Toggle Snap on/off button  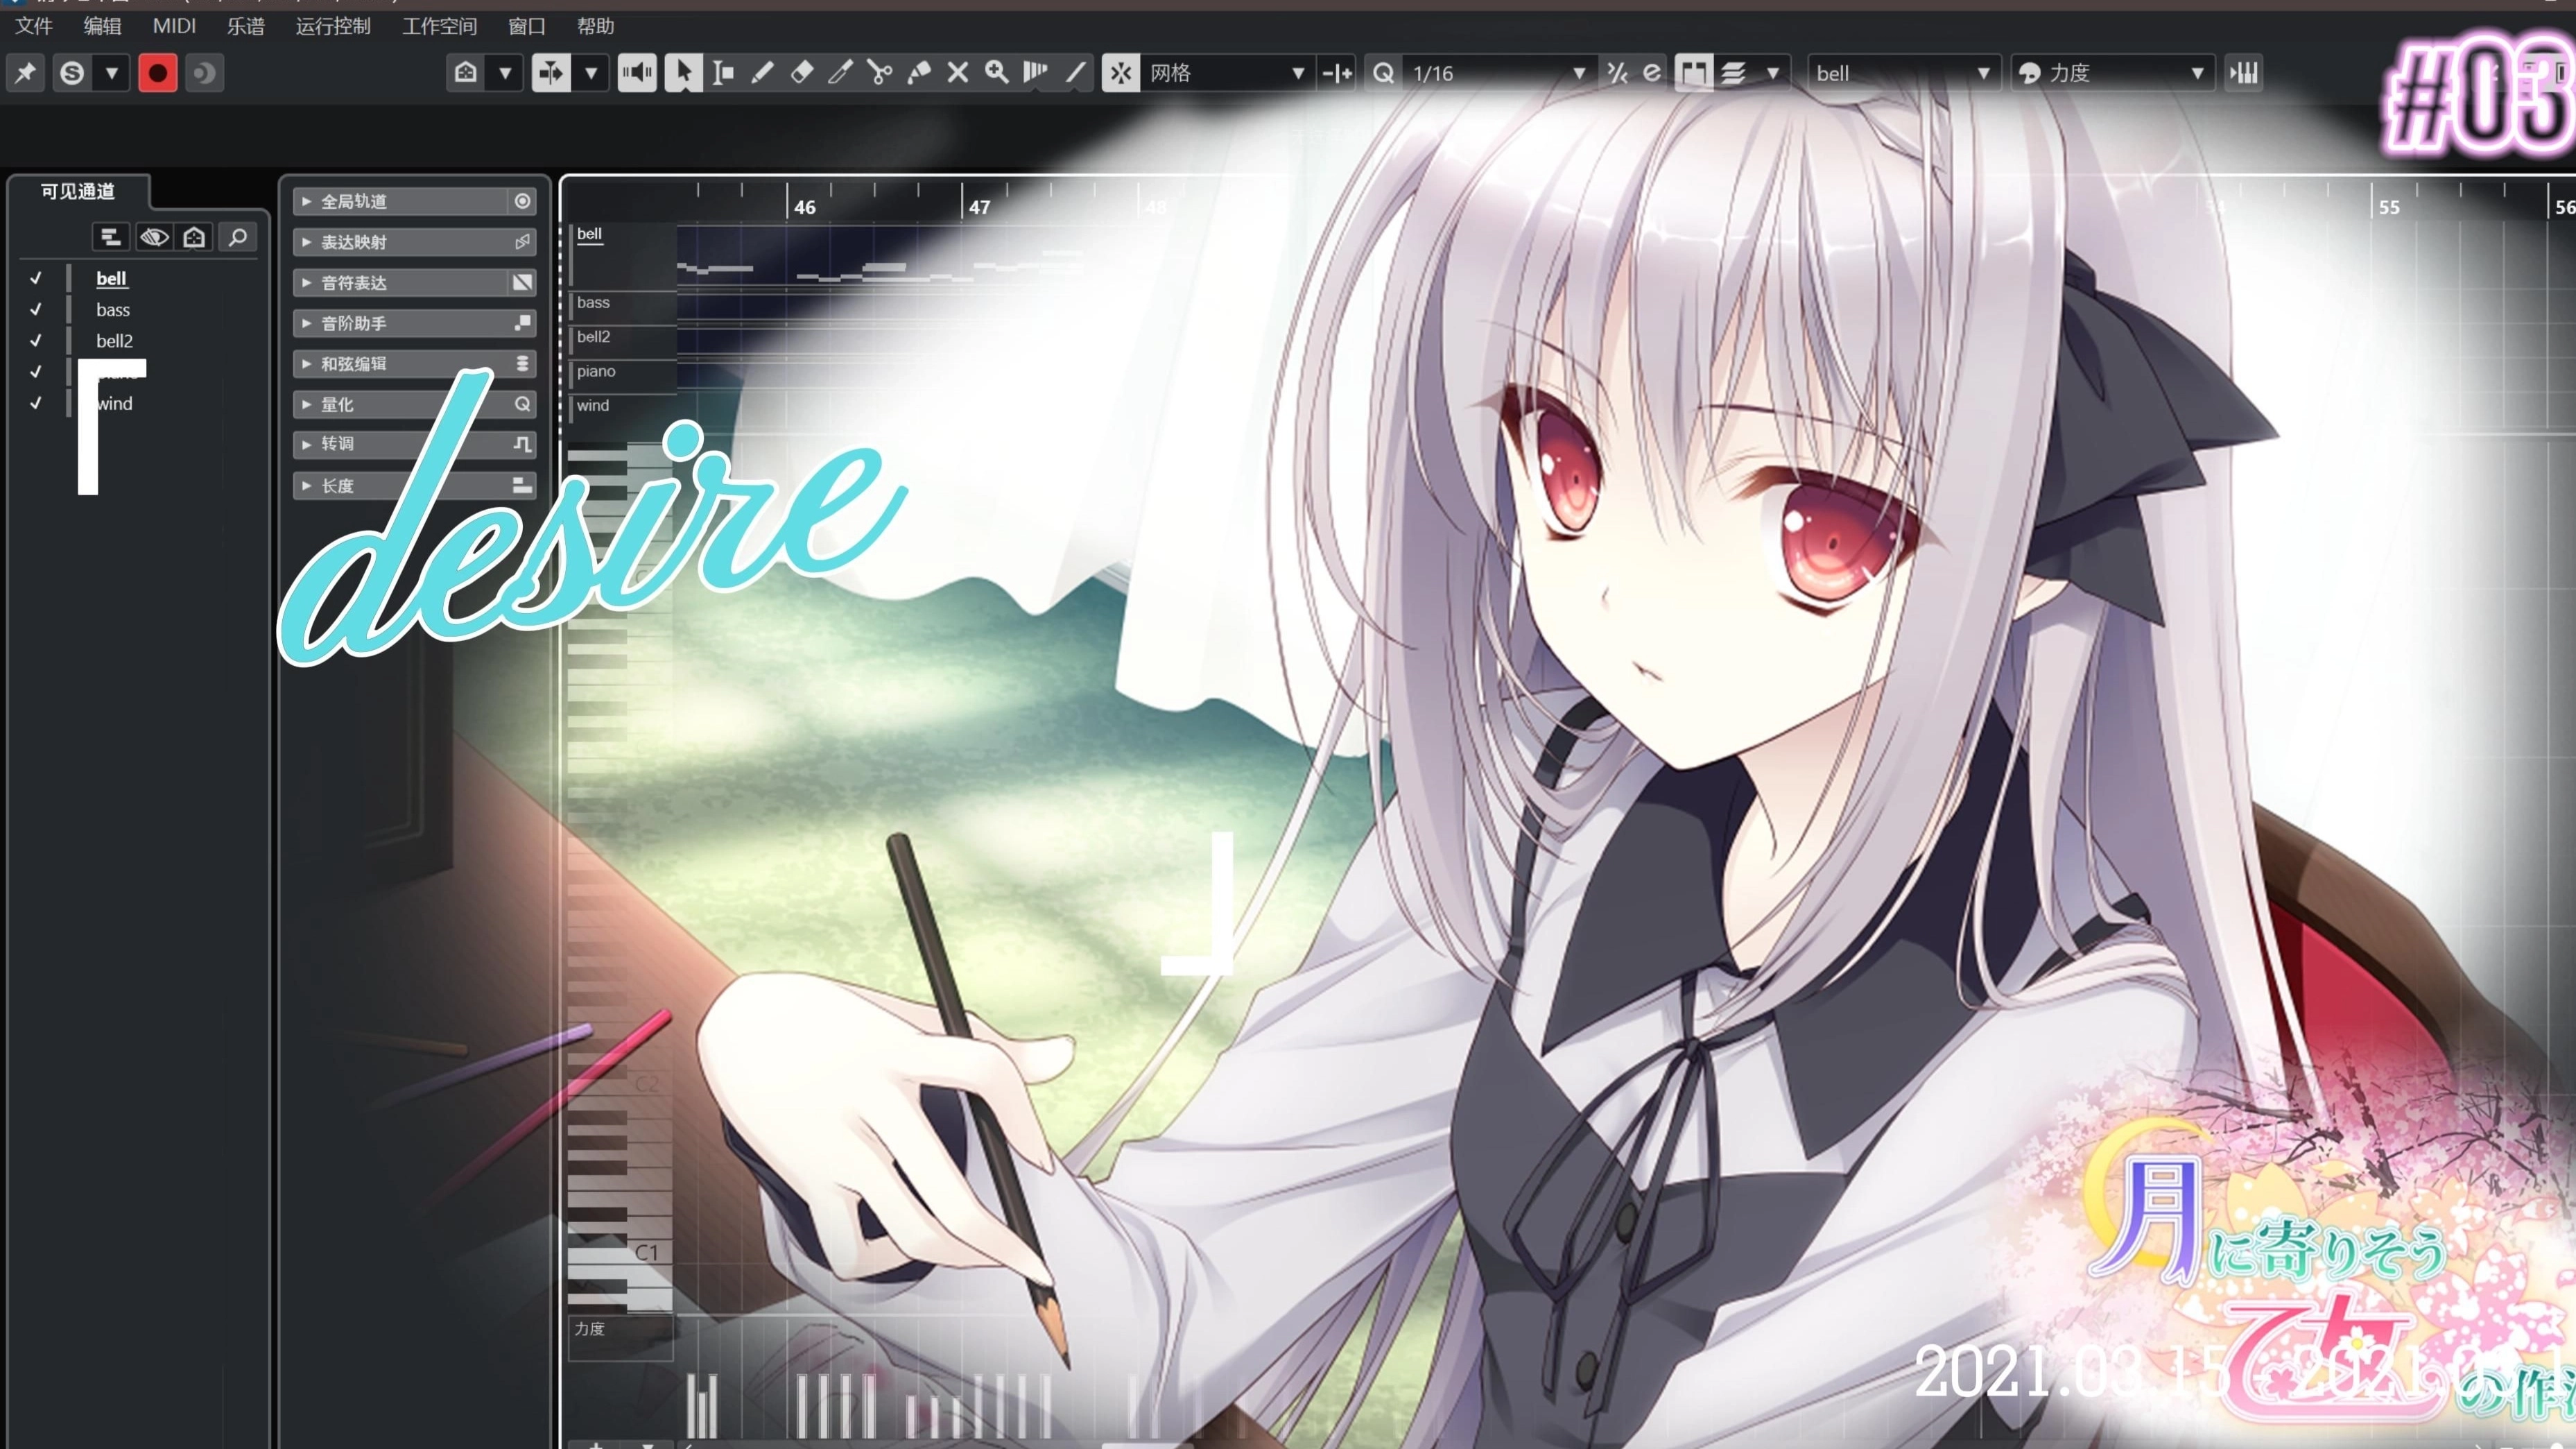coord(1120,73)
